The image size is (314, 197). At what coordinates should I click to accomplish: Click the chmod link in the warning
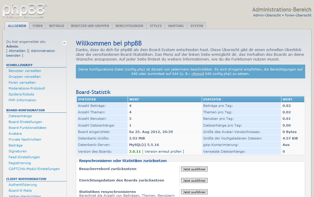pyautogui.click(x=198, y=74)
